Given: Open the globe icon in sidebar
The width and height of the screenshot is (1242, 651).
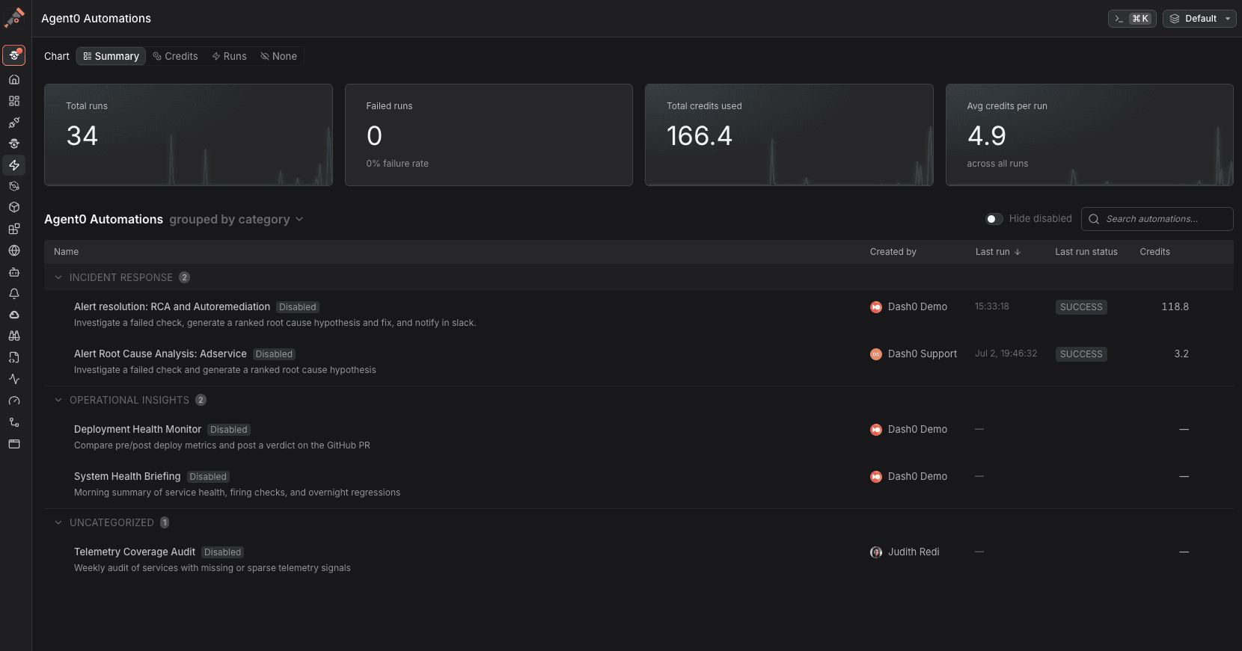Looking at the screenshot, I should coord(14,250).
